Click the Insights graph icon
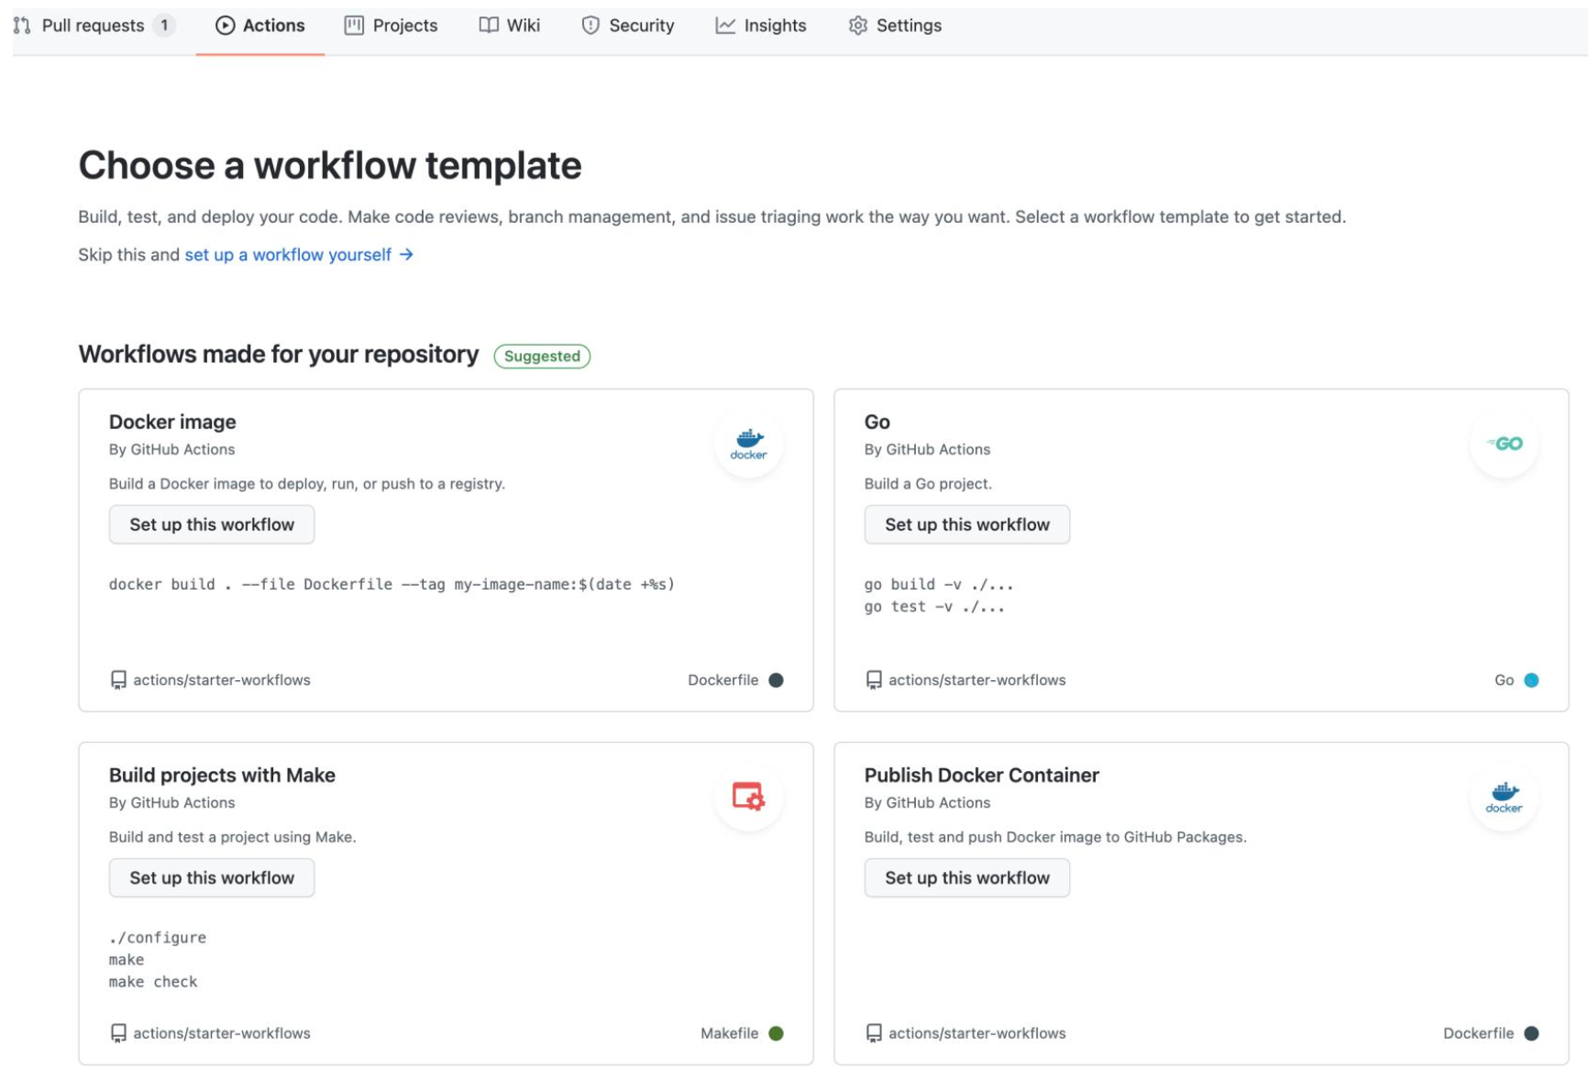The height and width of the screenshot is (1080, 1588). point(725,26)
